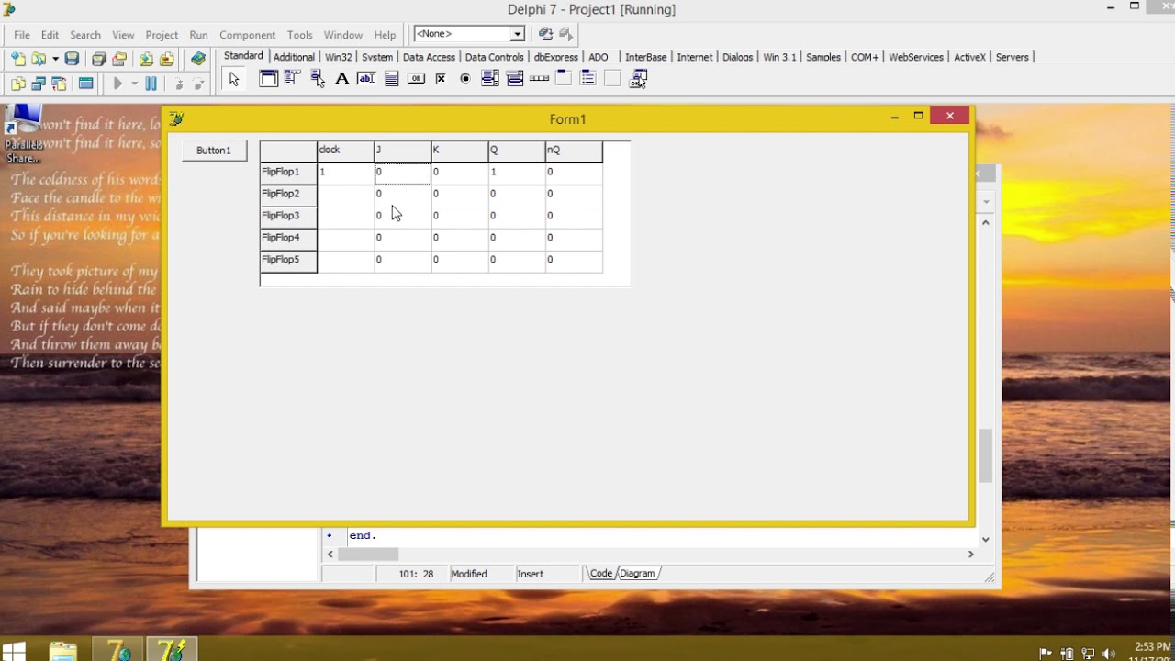This screenshot has width=1175, height=661.
Task: Pick the PopupMenu component in the palette
Action: click(x=318, y=79)
